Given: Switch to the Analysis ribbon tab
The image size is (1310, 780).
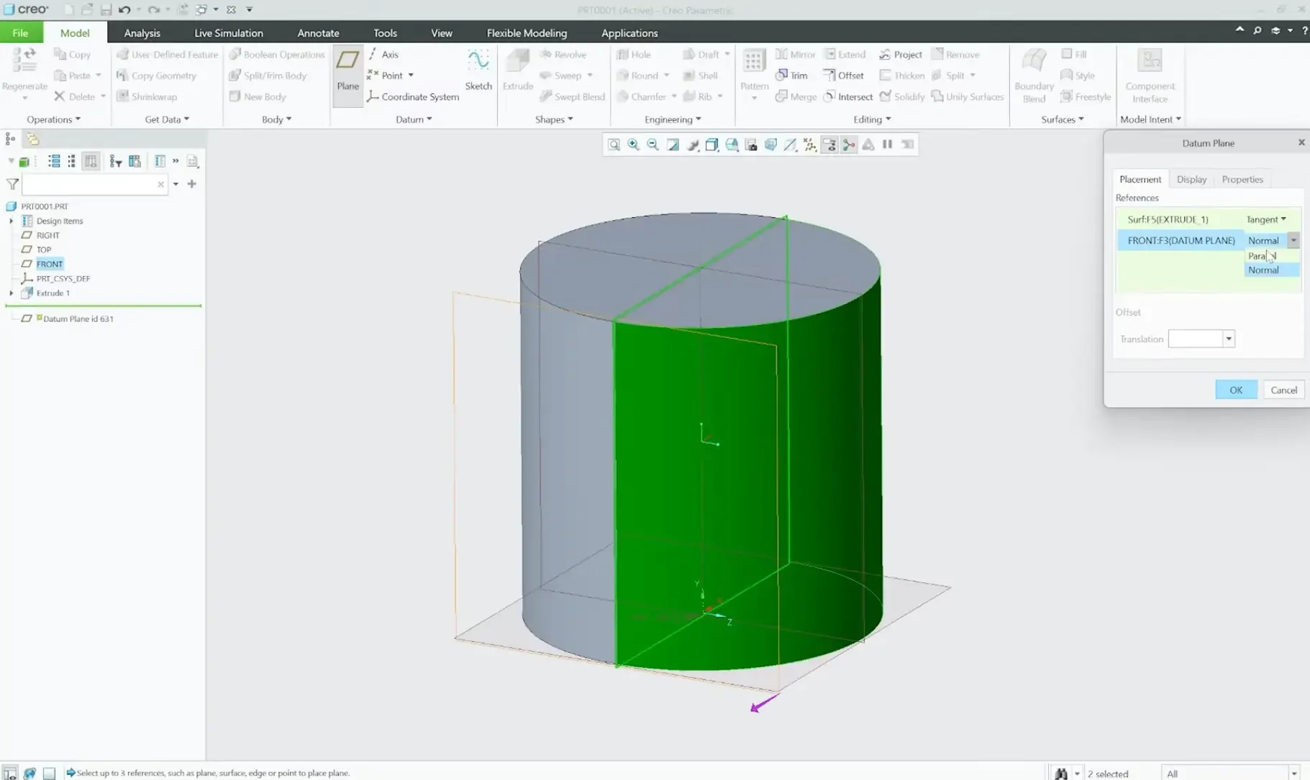Looking at the screenshot, I should (x=142, y=33).
